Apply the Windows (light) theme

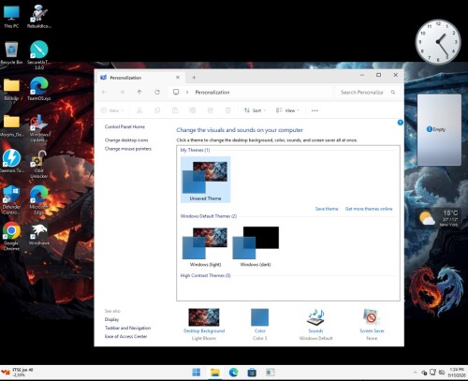205,246
